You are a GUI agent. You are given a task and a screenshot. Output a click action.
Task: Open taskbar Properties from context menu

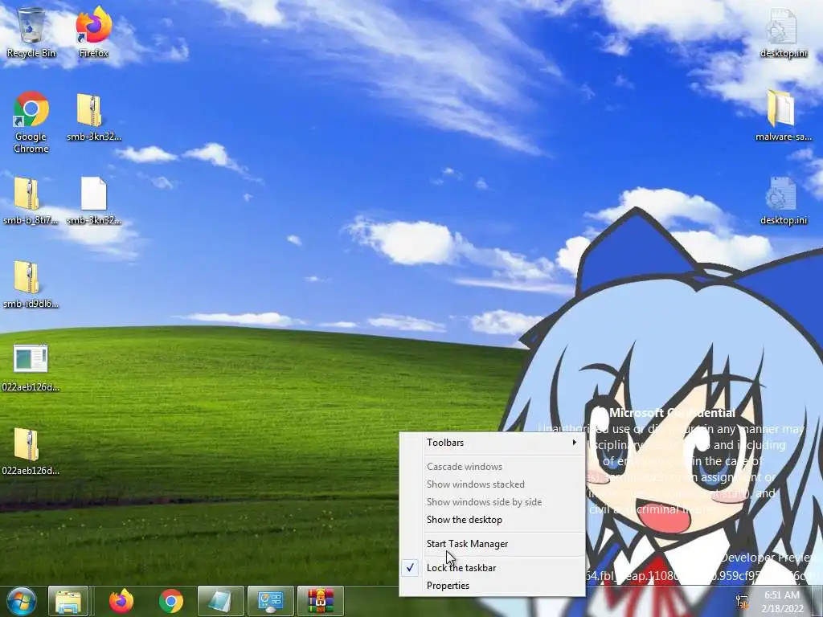pyautogui.click(x=493, y=586)
